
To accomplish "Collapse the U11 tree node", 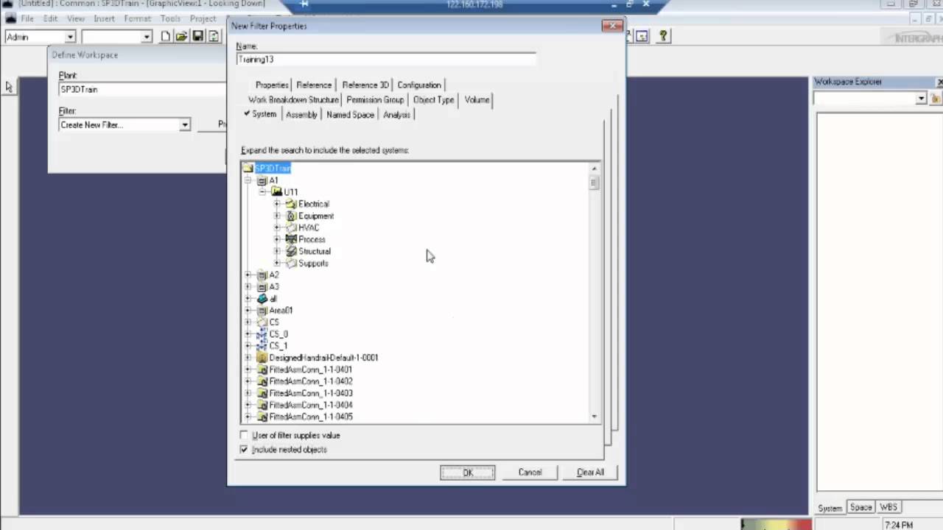I will coord(262,192).
